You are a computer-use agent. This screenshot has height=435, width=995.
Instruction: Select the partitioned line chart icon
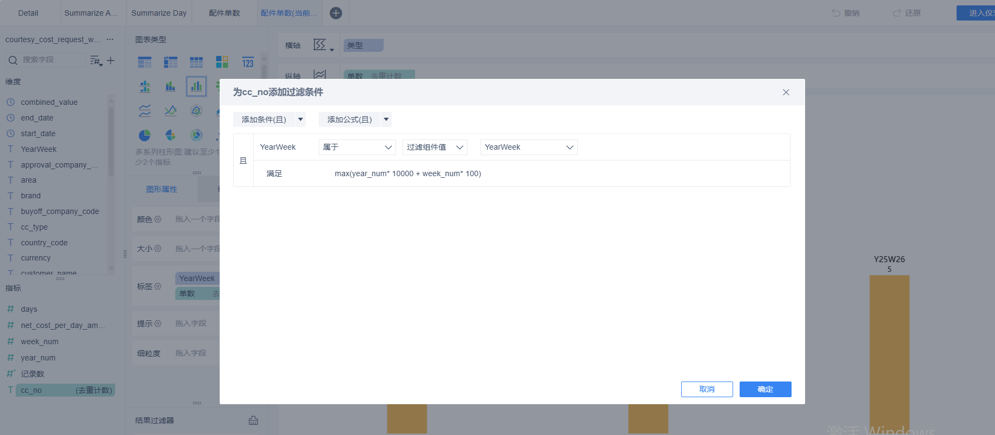[x=144, y=111]
